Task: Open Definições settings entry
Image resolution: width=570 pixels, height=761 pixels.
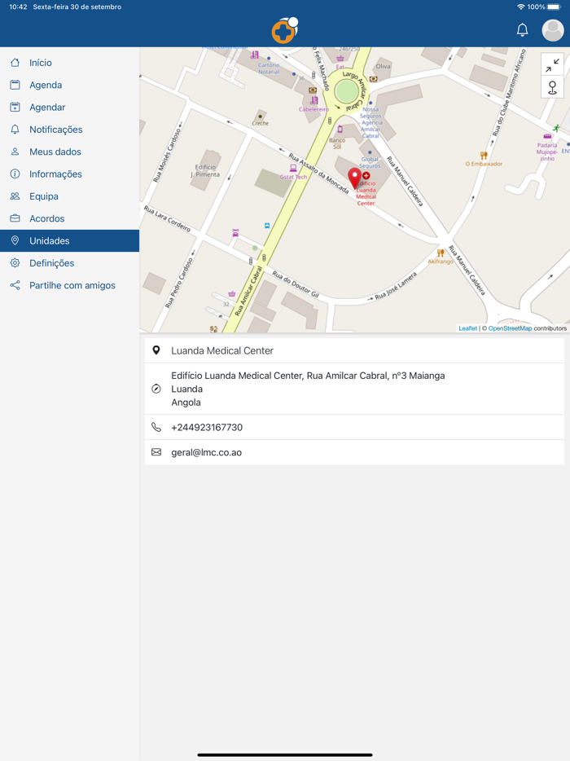Action: click(69, 263)
